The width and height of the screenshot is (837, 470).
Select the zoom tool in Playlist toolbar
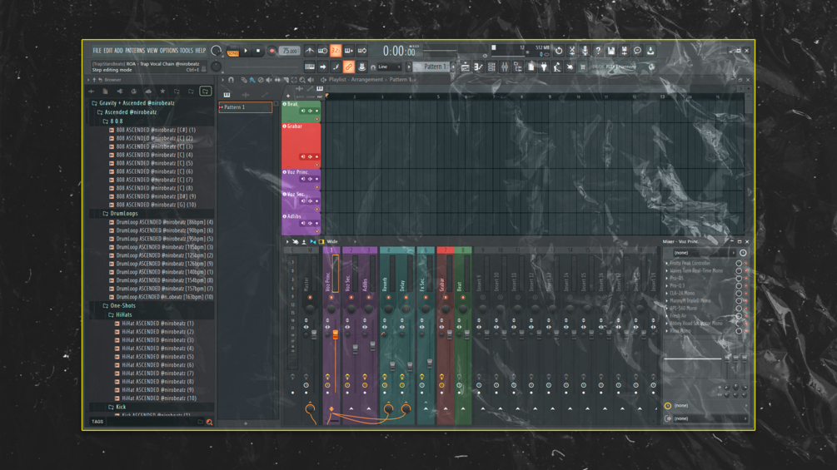coord(302,80)
